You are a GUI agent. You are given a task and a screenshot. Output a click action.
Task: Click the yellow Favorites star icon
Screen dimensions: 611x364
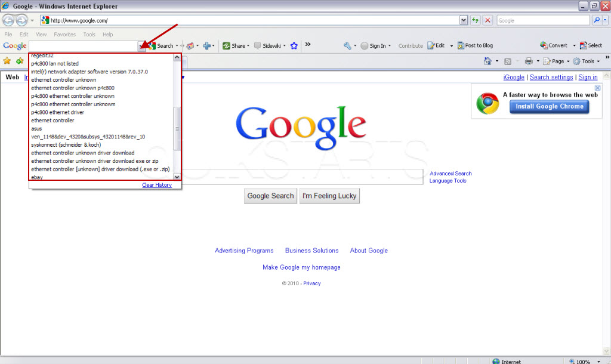(x=7, y=61)
